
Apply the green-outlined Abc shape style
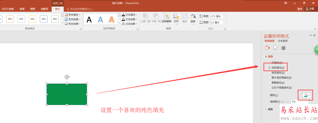click(x=55, y=19)
